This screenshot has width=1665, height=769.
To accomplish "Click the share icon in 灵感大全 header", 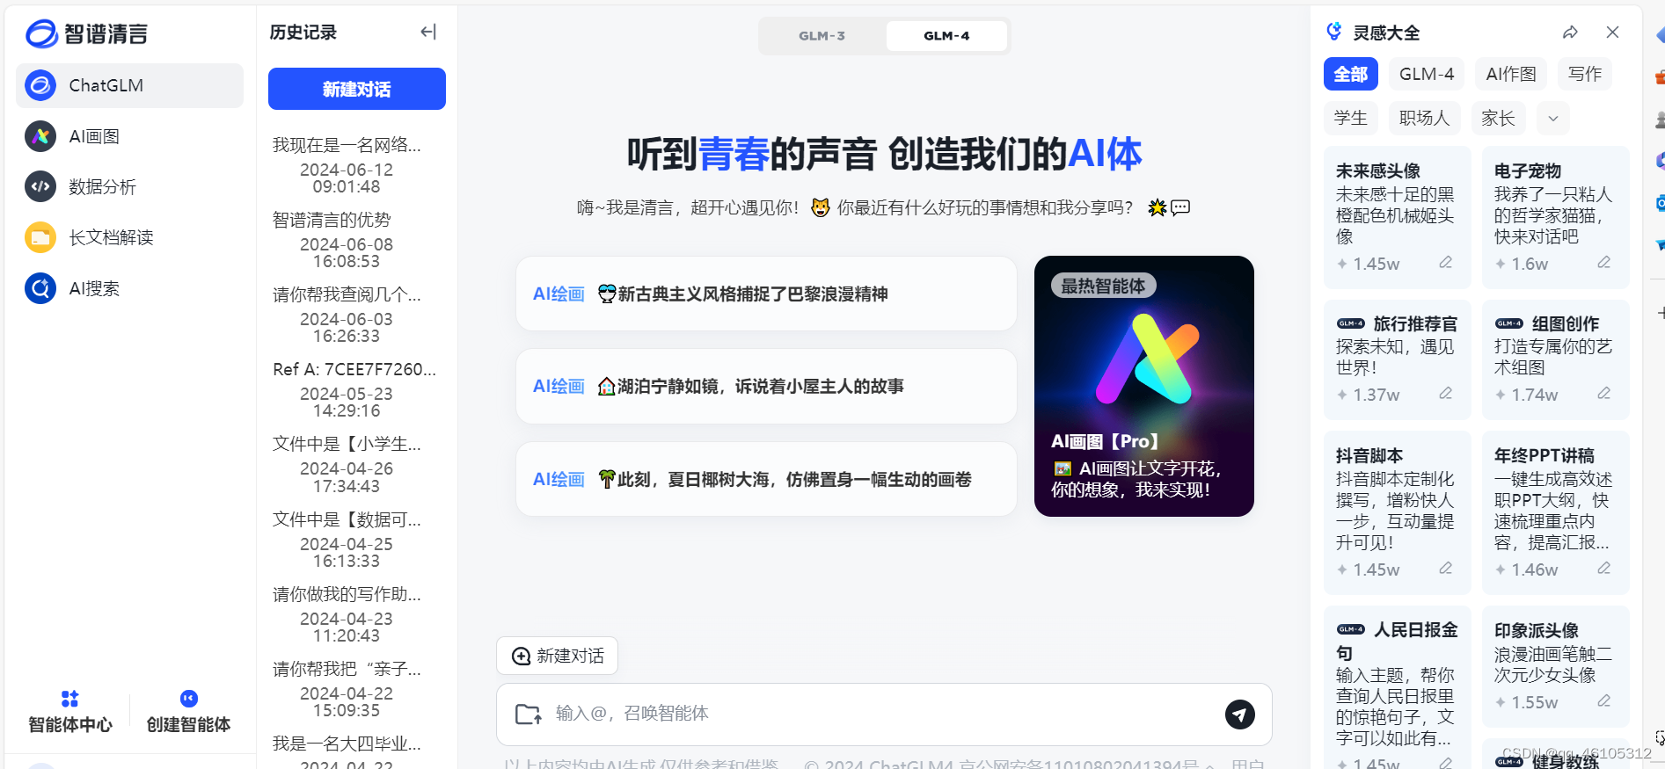I will [1570, 33].
